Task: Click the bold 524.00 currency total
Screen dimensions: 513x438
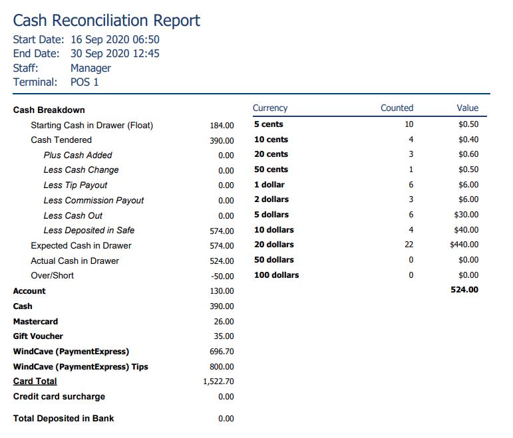Action: pyautogui.click(x=464, y=290)
